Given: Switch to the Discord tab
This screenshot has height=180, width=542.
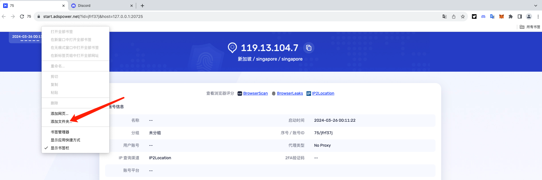Looking at the screenshot, I should pyautogui.click(x=102, y=6).
